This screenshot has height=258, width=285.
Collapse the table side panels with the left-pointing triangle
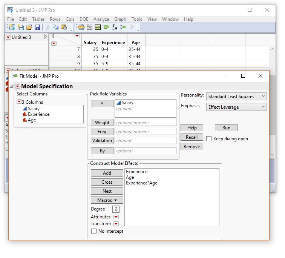tap(53, 36)
